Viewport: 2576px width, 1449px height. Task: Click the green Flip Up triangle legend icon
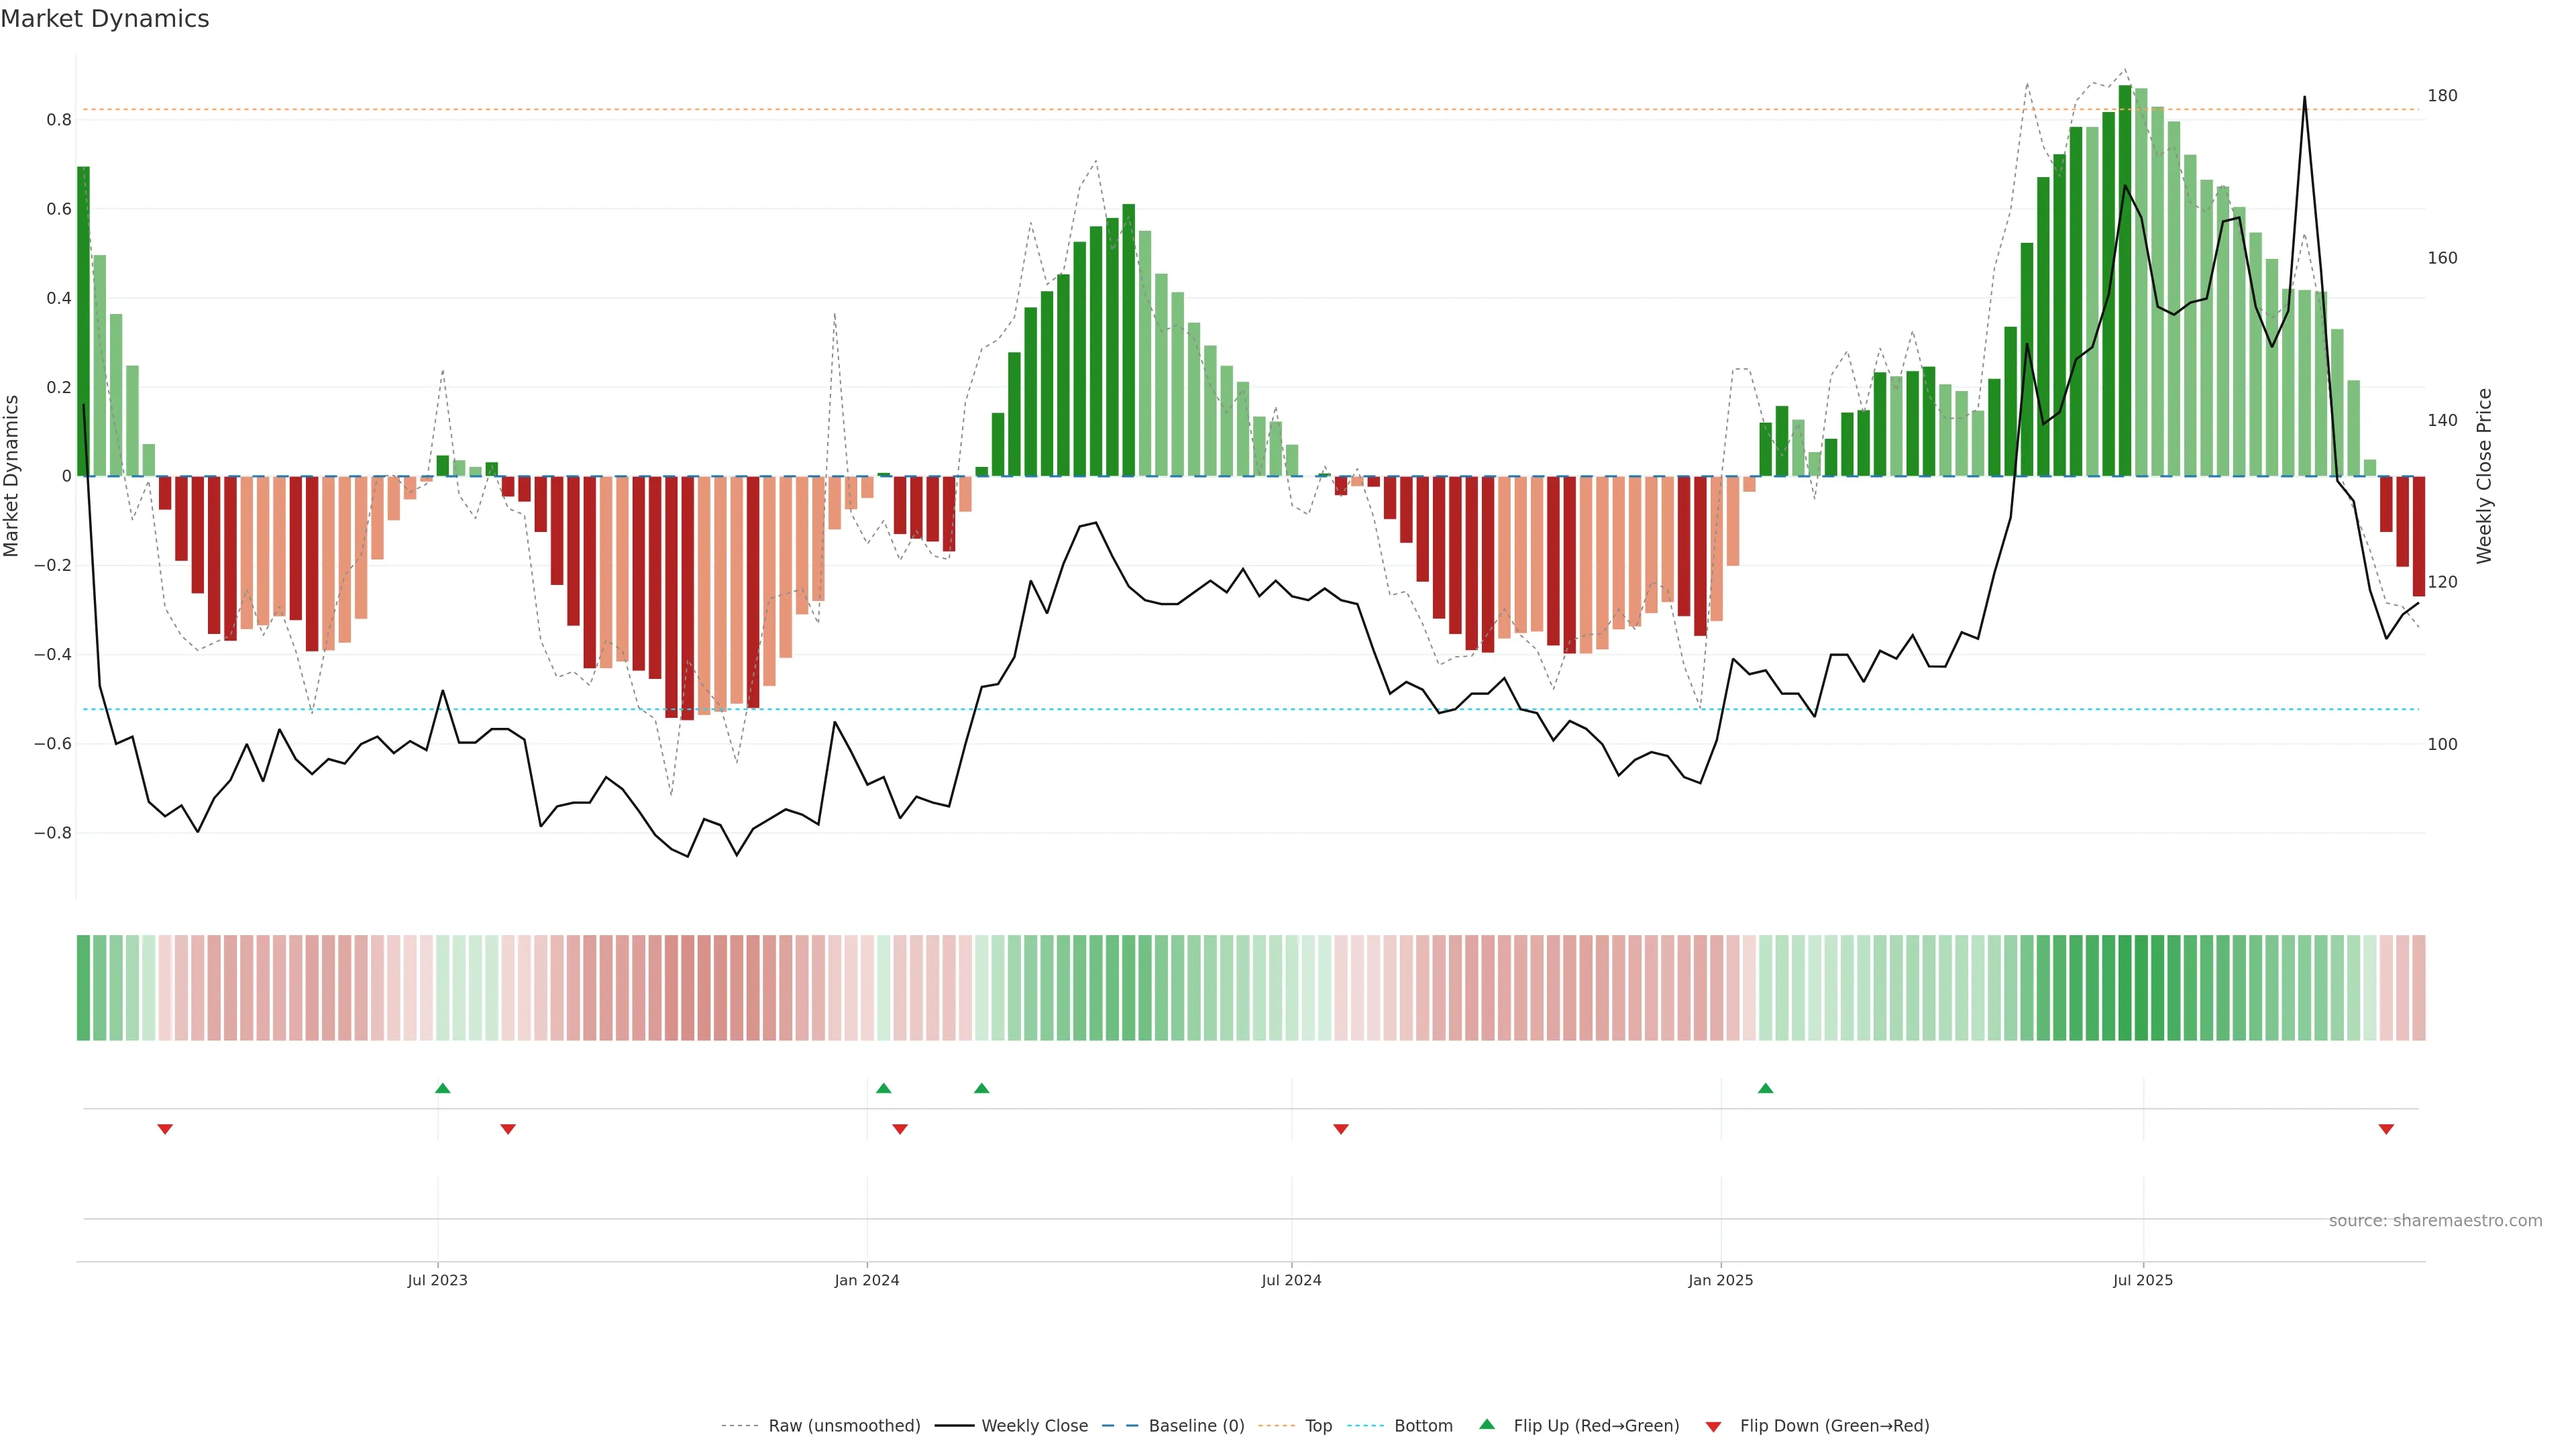tap(1487, 1424)
